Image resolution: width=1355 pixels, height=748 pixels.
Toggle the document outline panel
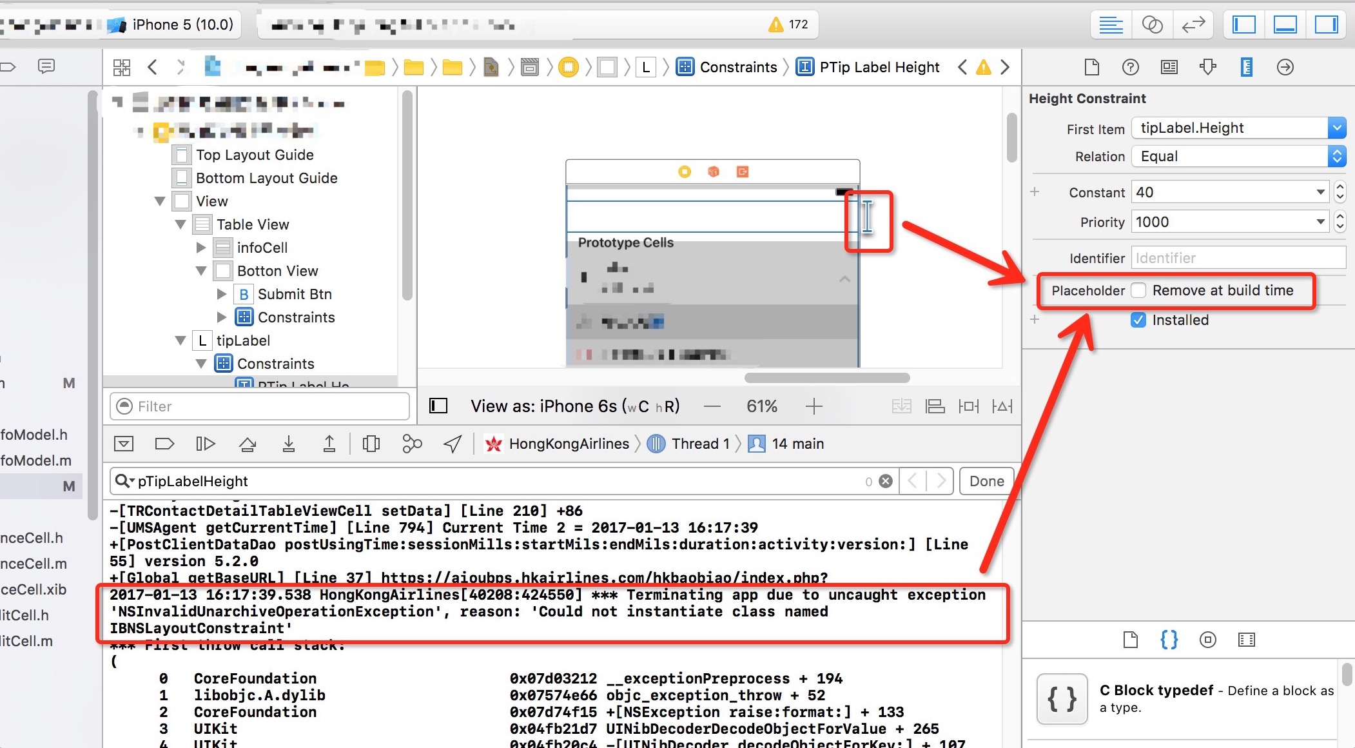tap(438, 406)
